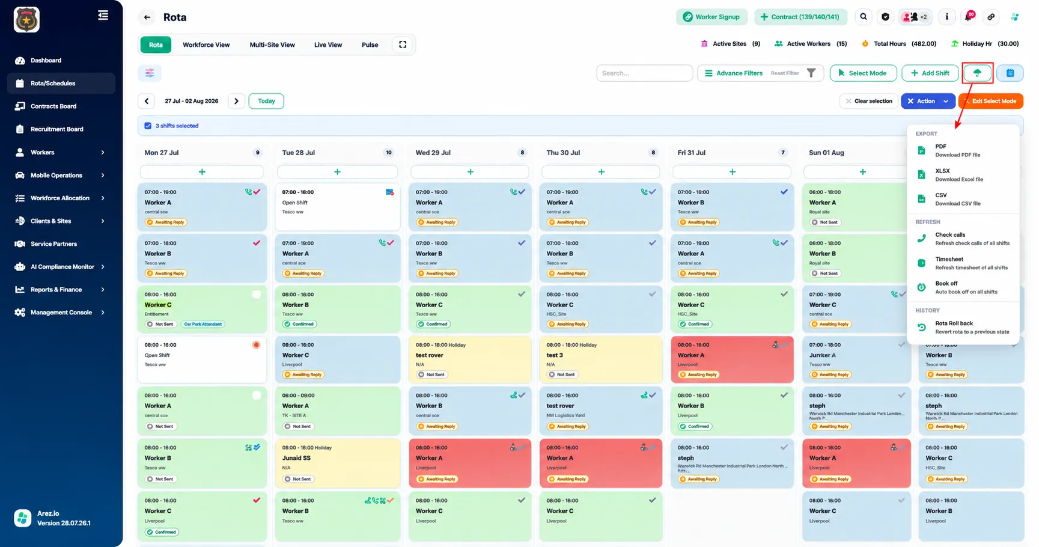Image resolution: width=1039 pixels, height=547 pixels.
Task: Click the notification bell icon
Action: pos(968,17)
